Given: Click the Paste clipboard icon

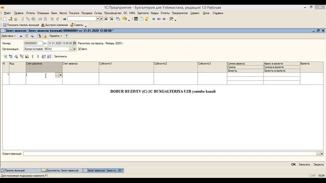Looking at the screenshot, I should point(33,19).
